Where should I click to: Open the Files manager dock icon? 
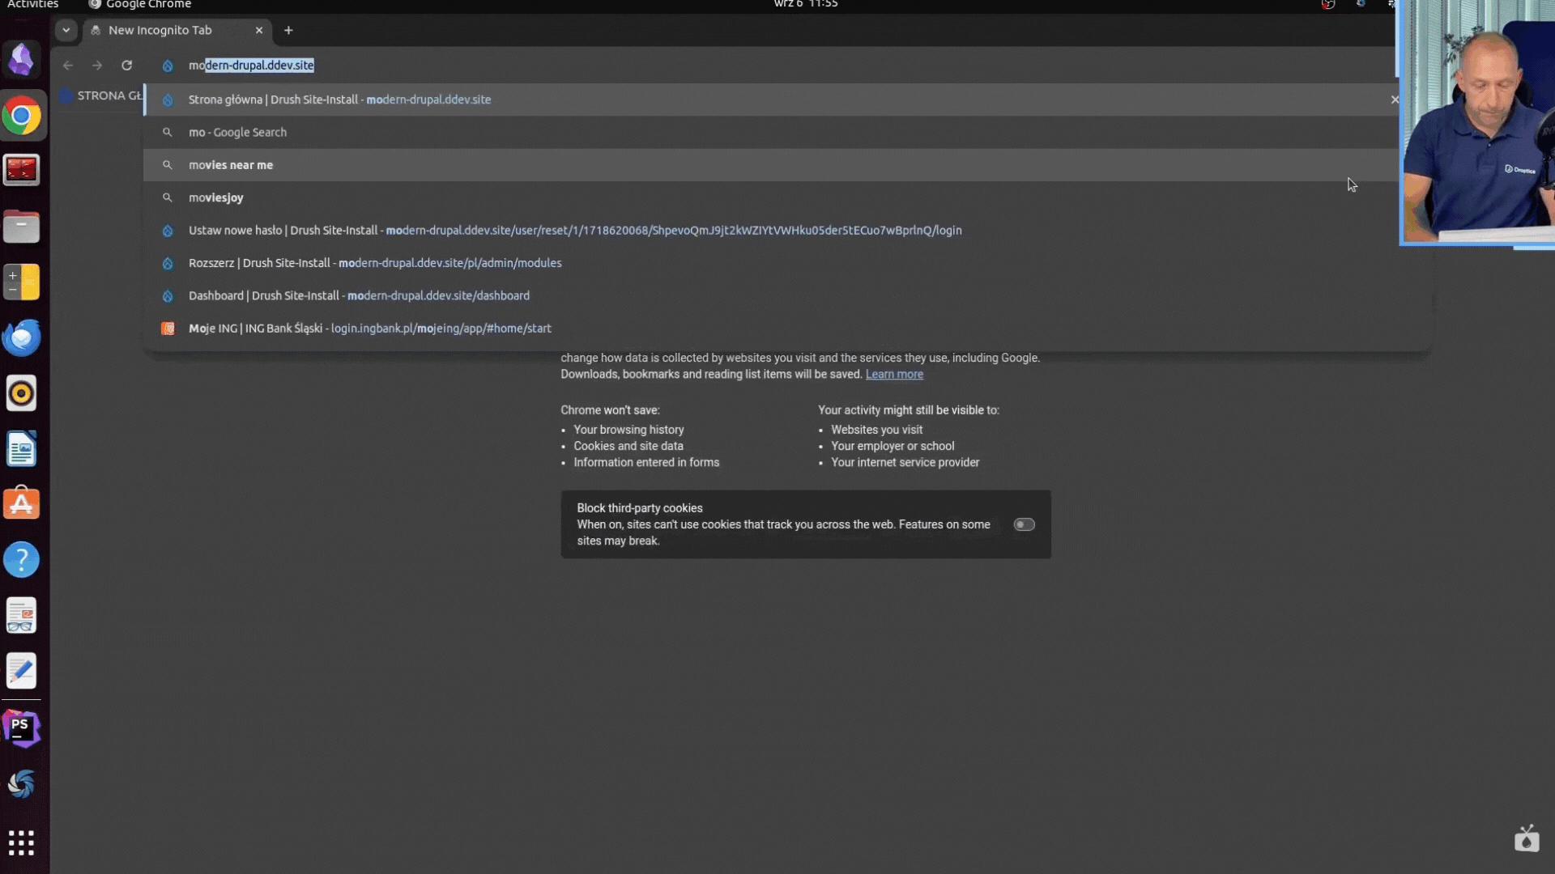(22, 227)
